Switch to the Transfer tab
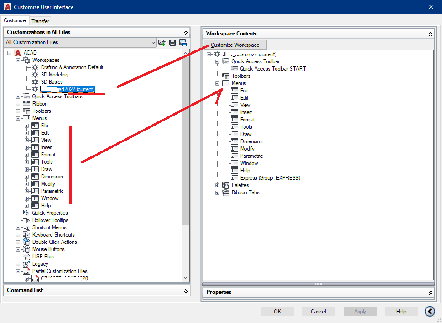This screenshot has height=323, width=442. 40,20
